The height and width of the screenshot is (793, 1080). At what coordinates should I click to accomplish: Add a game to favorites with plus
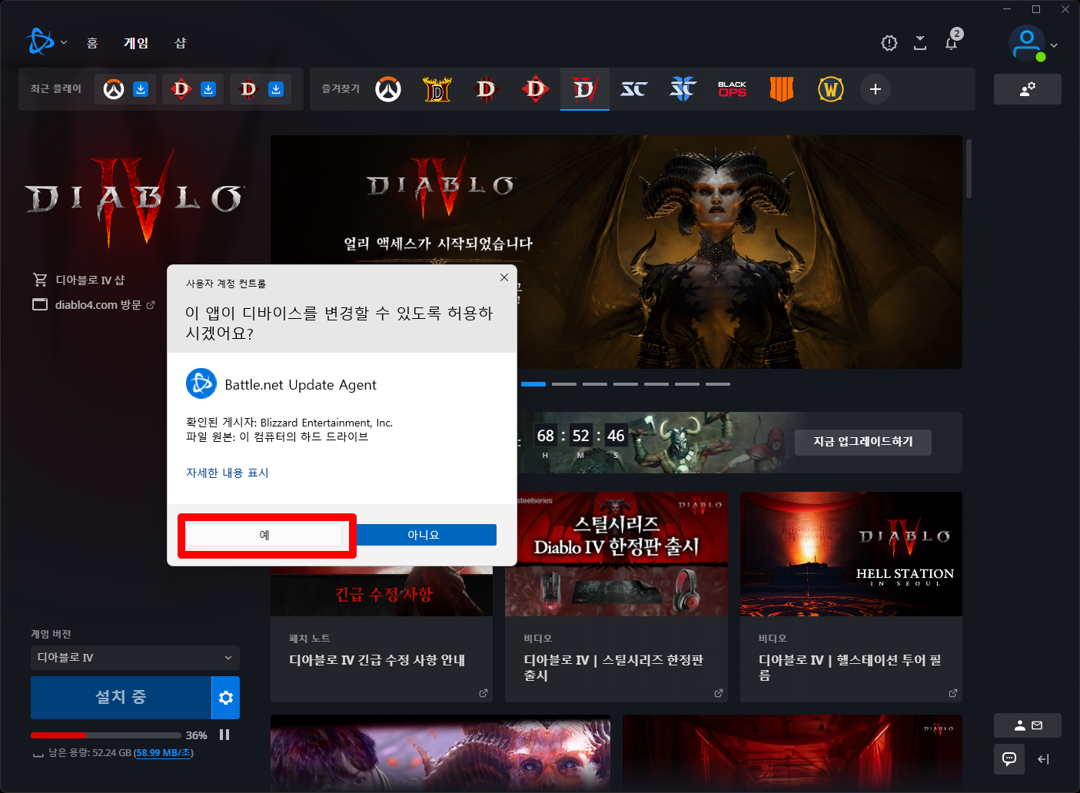(876, 89)
